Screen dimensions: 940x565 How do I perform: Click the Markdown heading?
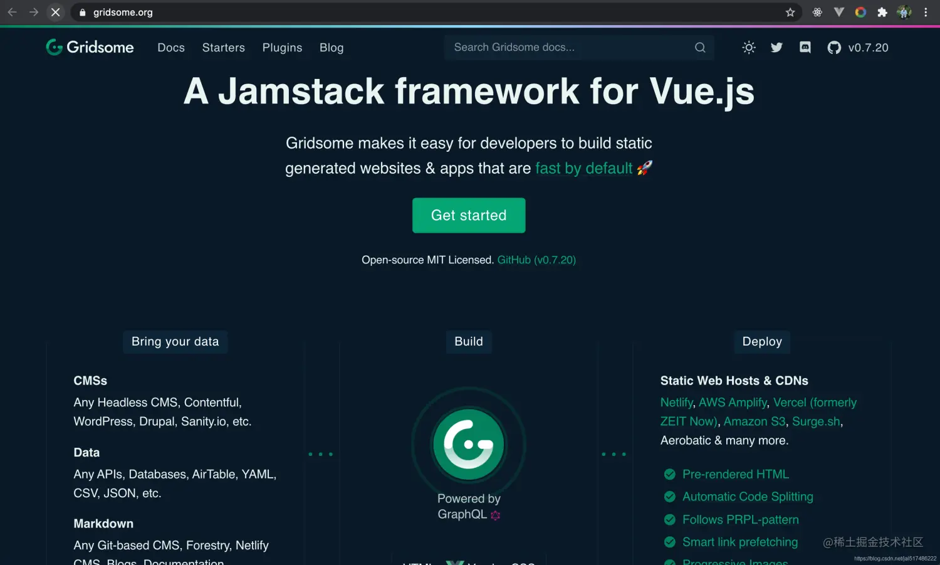tap(103, 524)
